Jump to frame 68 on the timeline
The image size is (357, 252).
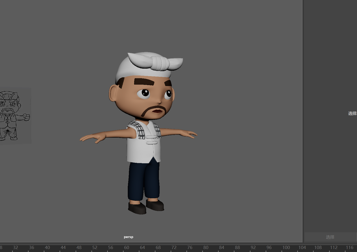coord(158,247)
